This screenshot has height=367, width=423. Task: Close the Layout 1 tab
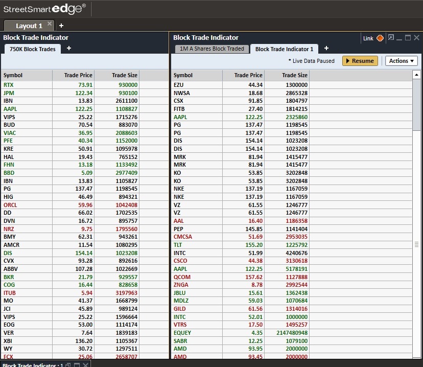[50, 24]
